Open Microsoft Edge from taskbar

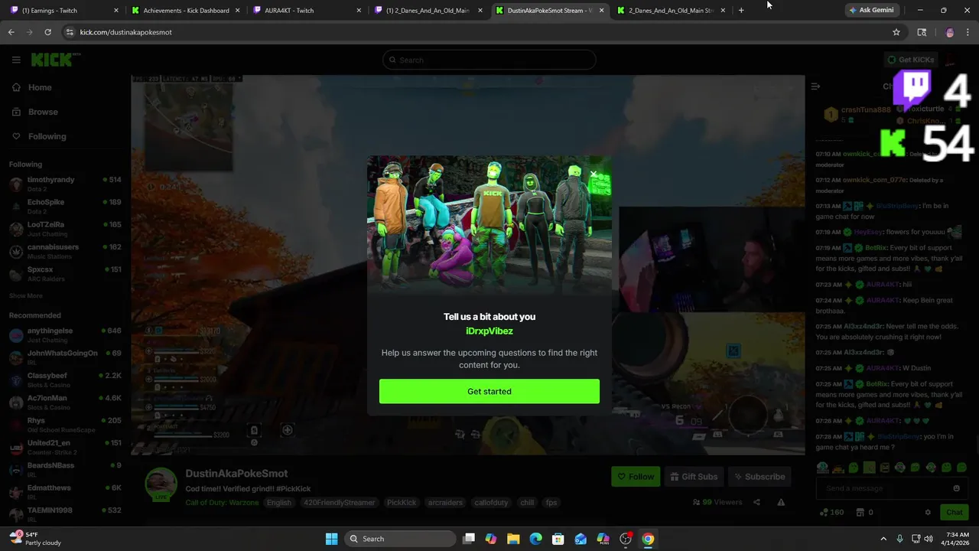pyautogui.click(x=535, y=539)
